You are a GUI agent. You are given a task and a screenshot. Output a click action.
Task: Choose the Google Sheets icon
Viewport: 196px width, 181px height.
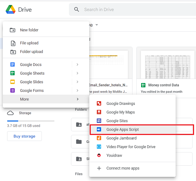(x=13, y=73)
